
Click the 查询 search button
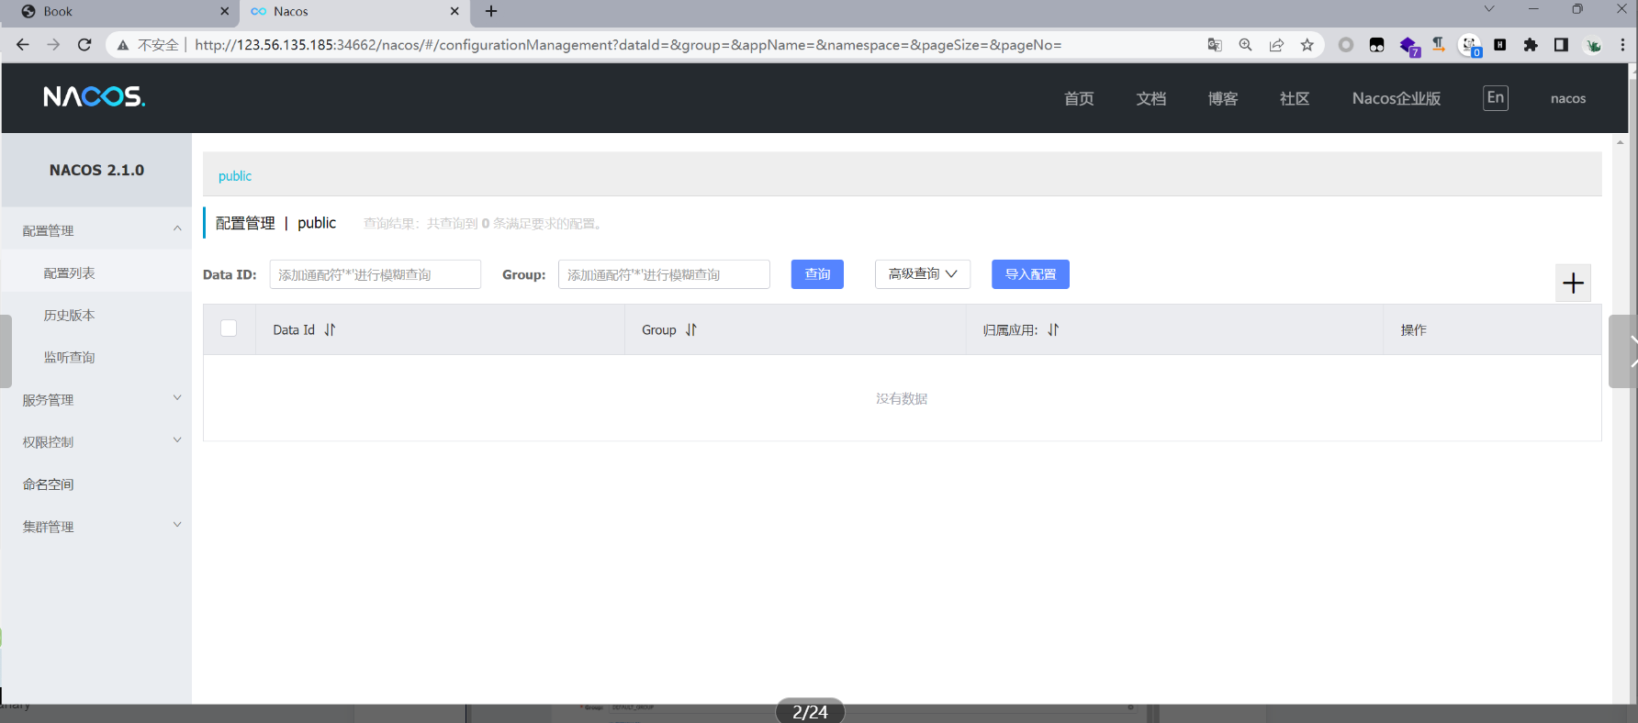(x=817, y=274)
